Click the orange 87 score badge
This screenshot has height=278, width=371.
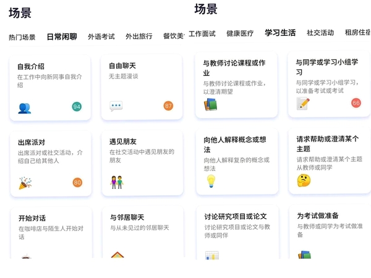pos(168,106)
